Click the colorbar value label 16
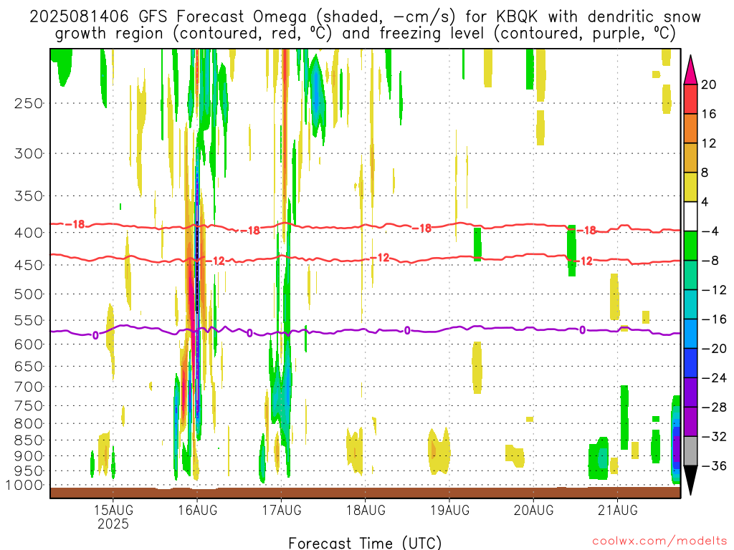Image resolution: width=734 pixels, height=550 pixels. 709,114
